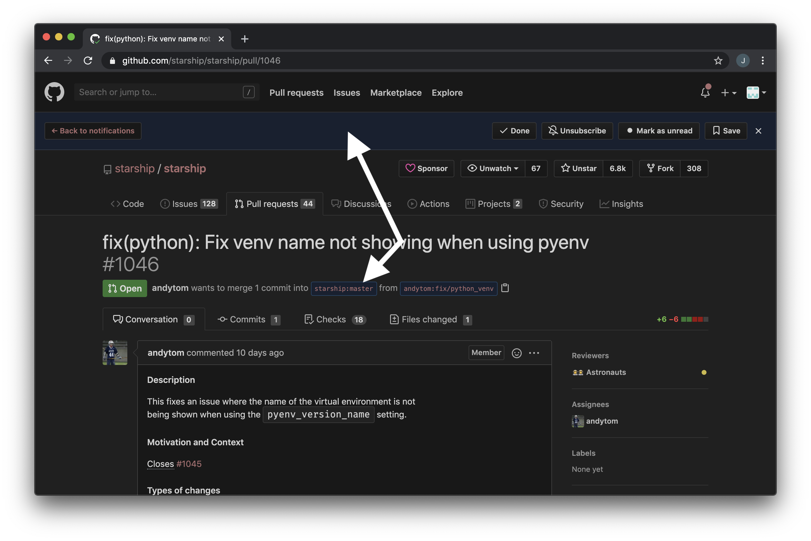Switch to the Files changed tab
811x541 pixels.
coord(430,320)
